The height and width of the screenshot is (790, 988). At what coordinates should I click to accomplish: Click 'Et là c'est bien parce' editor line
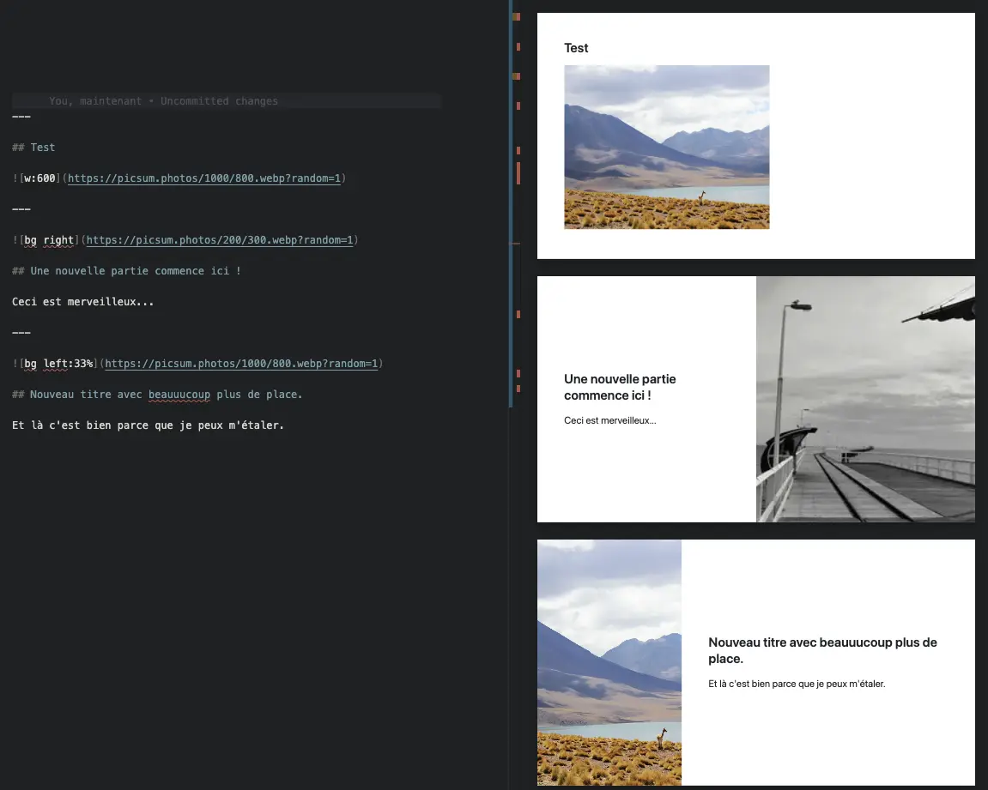click(148, 425)
